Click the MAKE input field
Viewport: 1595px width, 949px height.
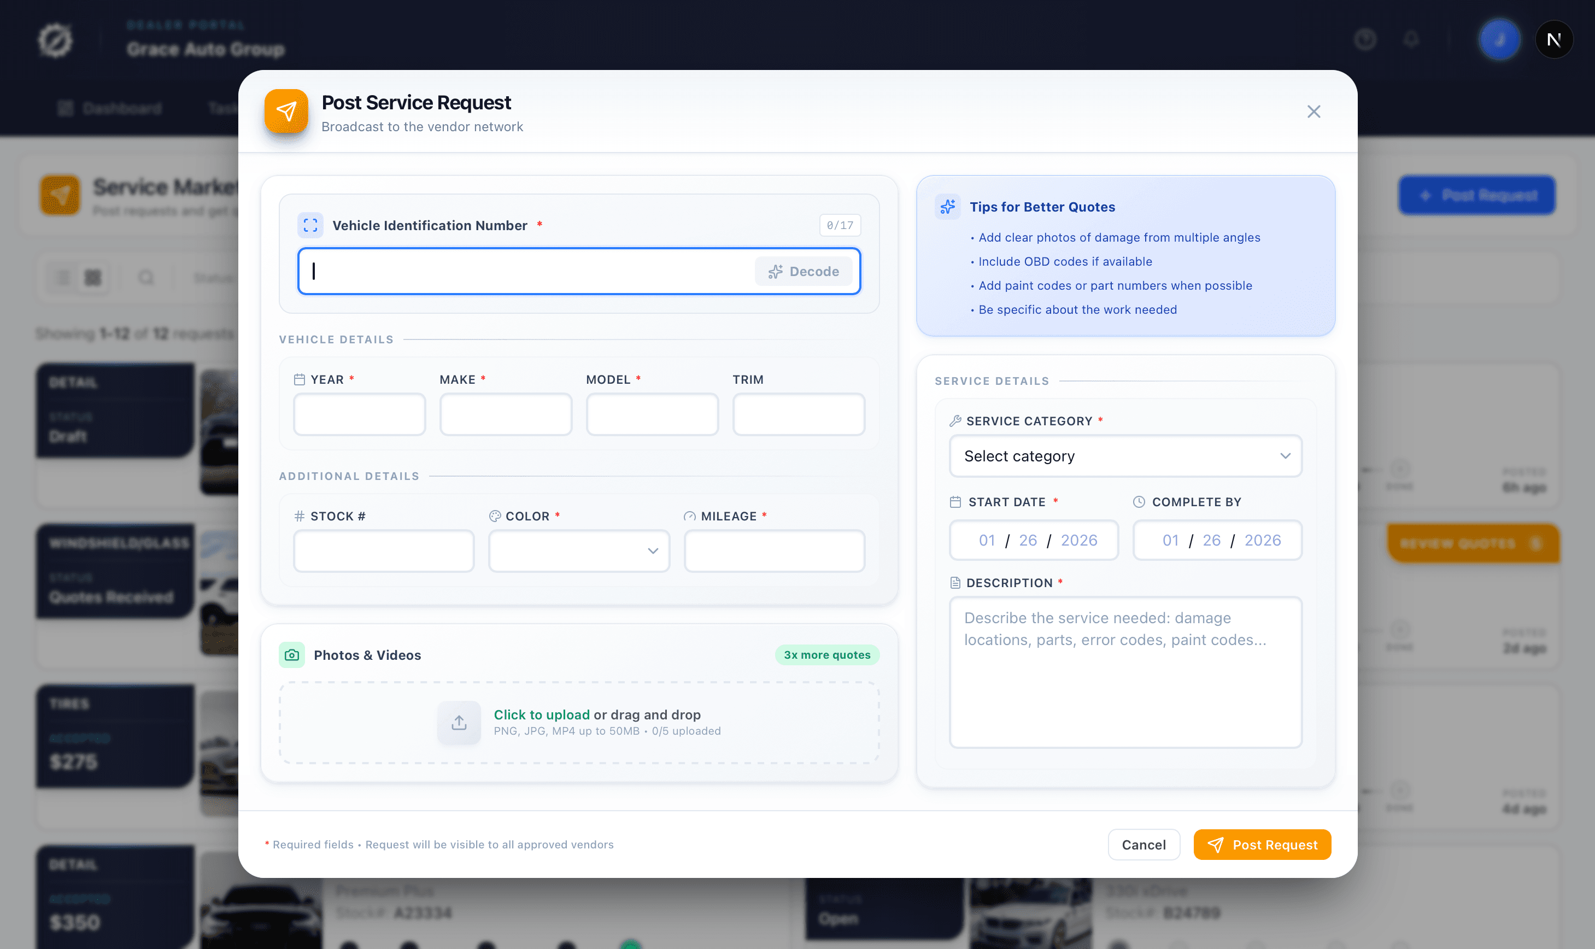pyautogui.click(x=506, y=414)
